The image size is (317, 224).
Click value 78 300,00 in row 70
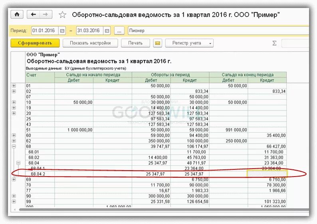click(x=276, y=185)
